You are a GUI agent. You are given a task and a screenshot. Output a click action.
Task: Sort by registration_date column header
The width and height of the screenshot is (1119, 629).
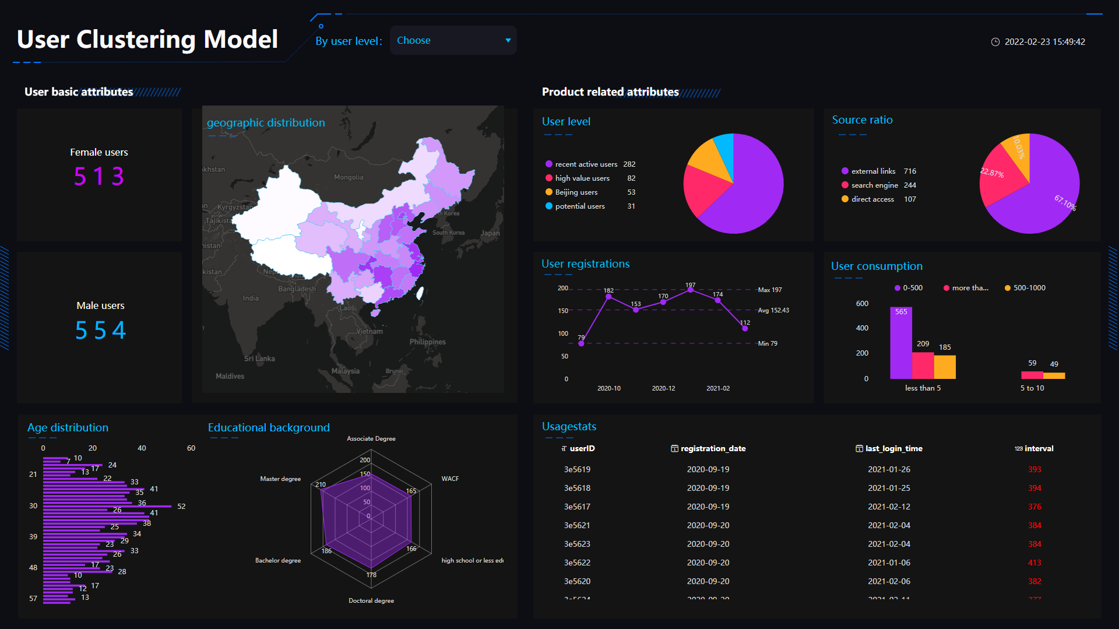click(x=713, y=448)
